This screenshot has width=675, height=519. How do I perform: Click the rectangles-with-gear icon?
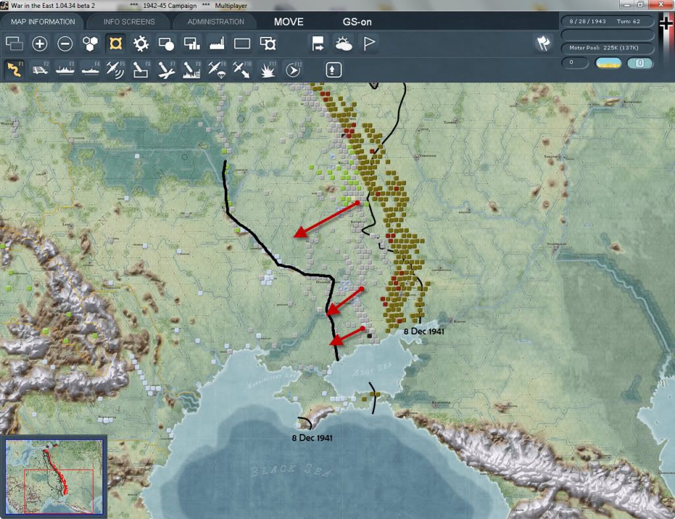tap(268, 44)
